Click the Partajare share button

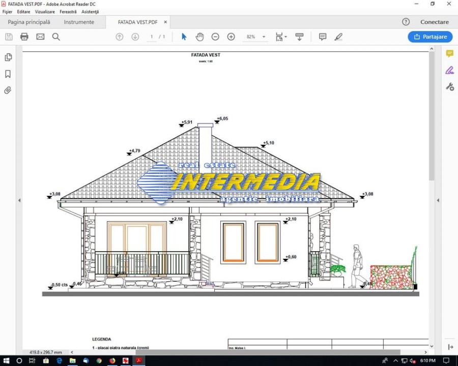pos(430,37)
